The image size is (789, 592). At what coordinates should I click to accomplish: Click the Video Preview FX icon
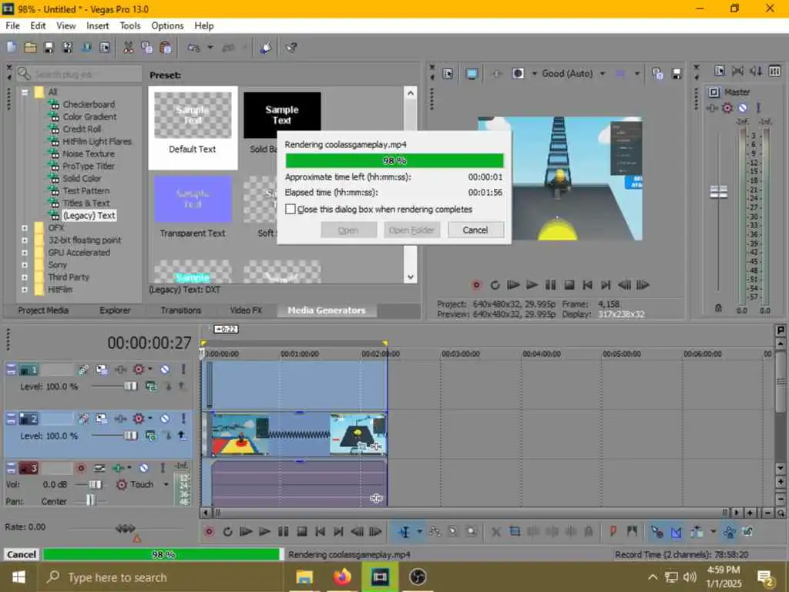497,74
